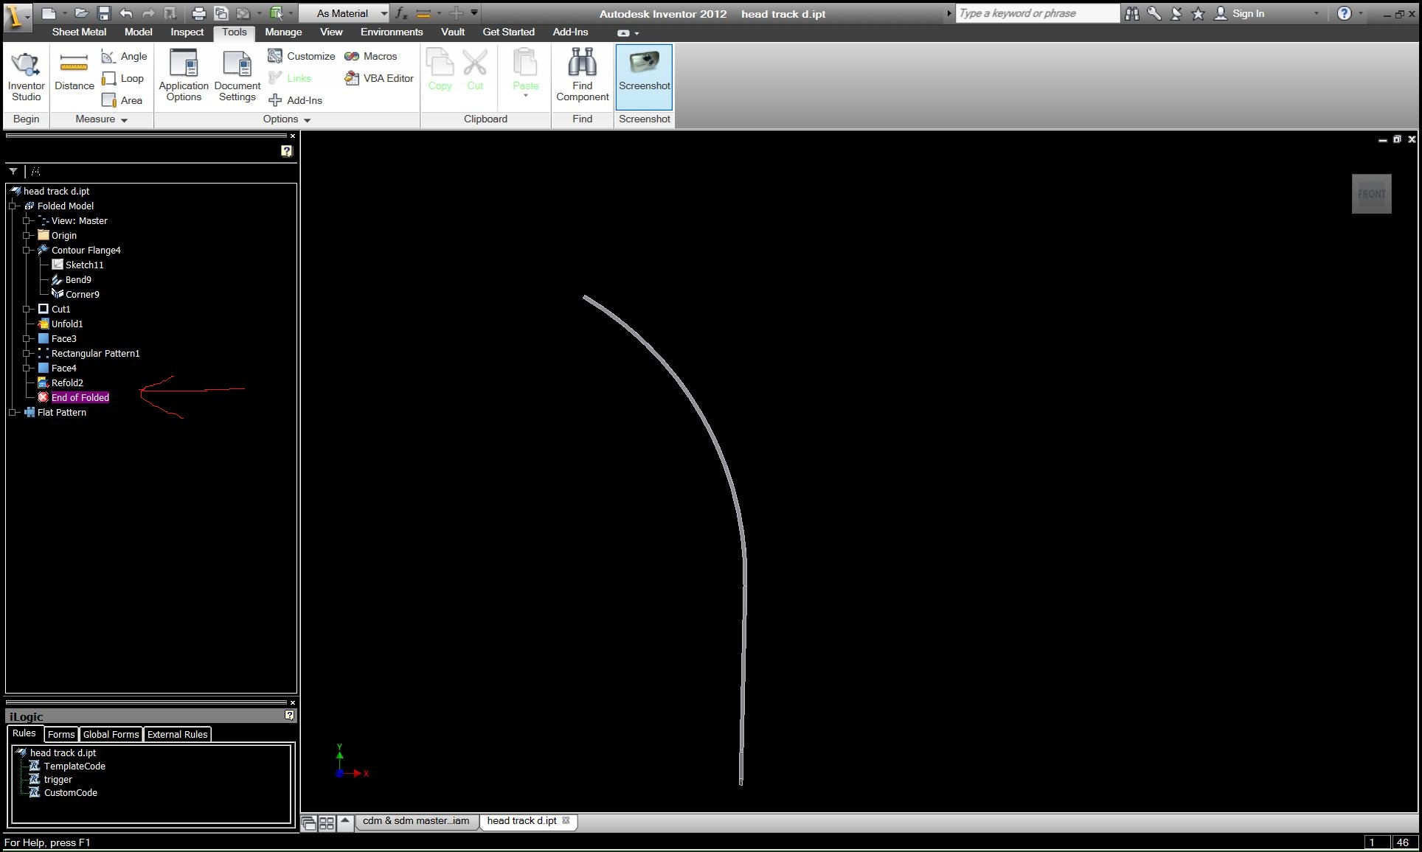
Task: Click Sign In link
Action: coord(1248,13)
